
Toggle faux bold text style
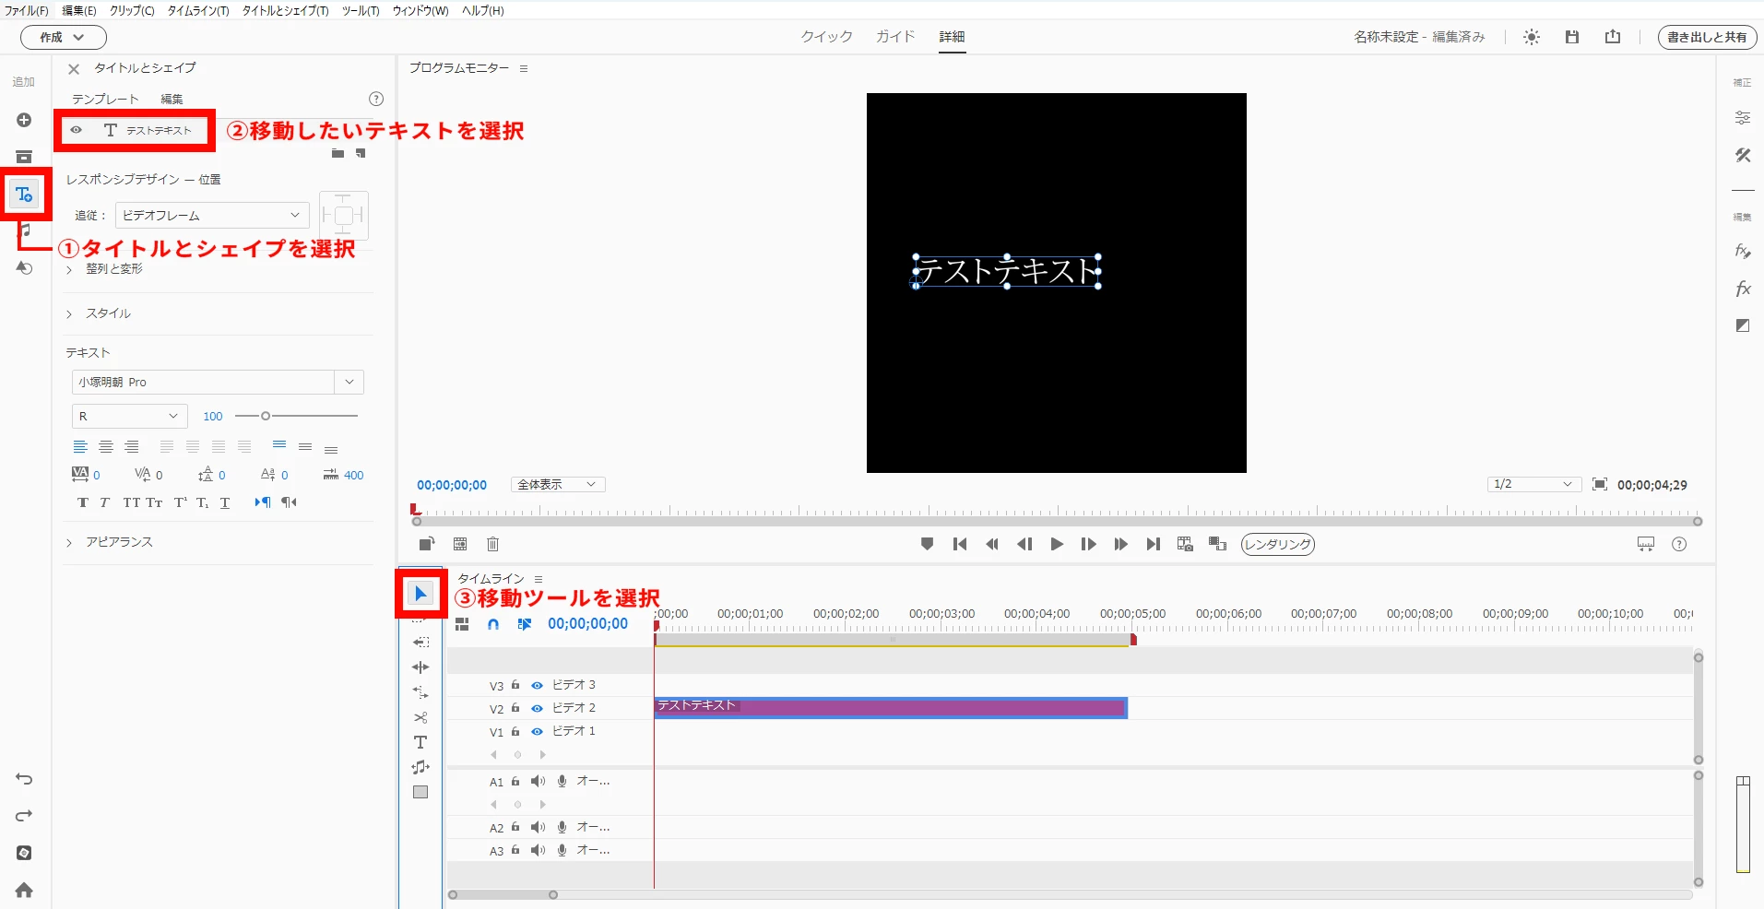coord(83,502)
